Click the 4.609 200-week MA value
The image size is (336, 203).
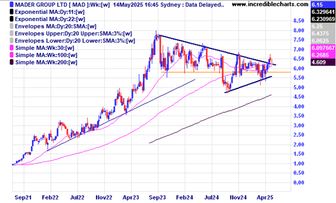pyautogui.click(x=323, y=62)
